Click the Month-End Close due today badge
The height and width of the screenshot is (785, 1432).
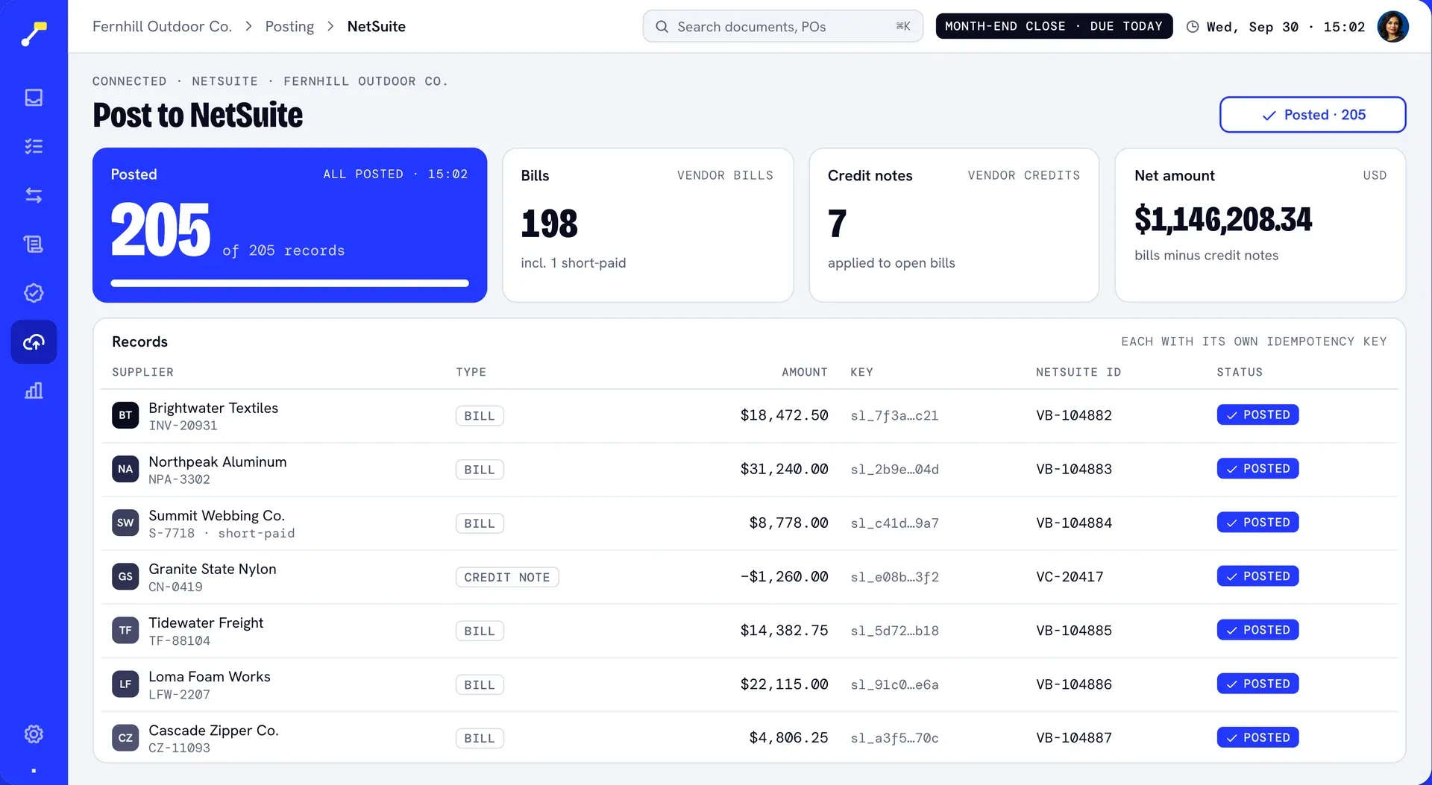click(x=1054, y=26)
